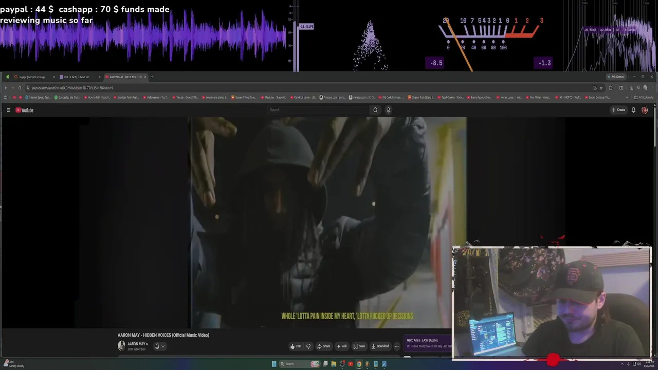Open the Internet Speed Test bookmark
658x370 pixels.
38,97
